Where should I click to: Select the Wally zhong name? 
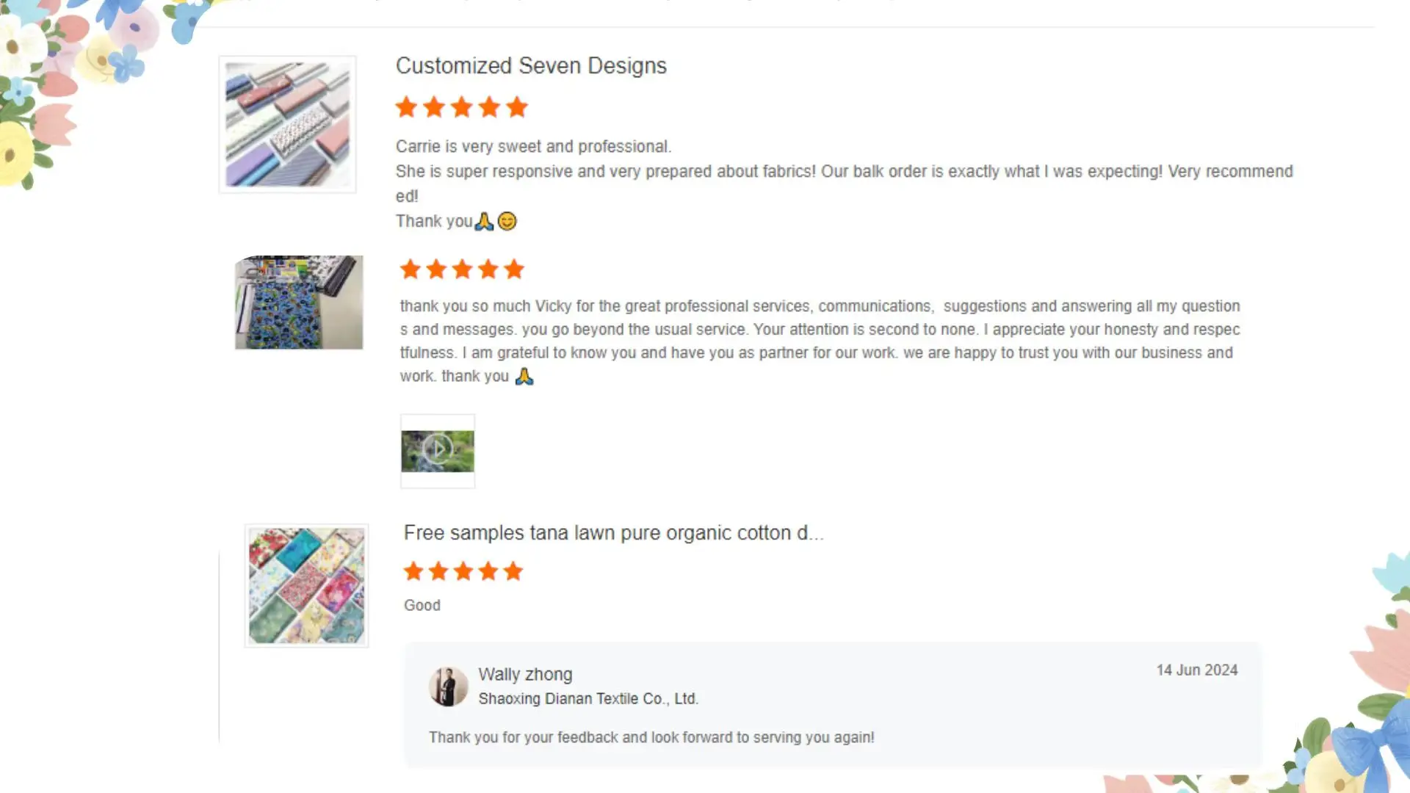(x=525, y=674)
